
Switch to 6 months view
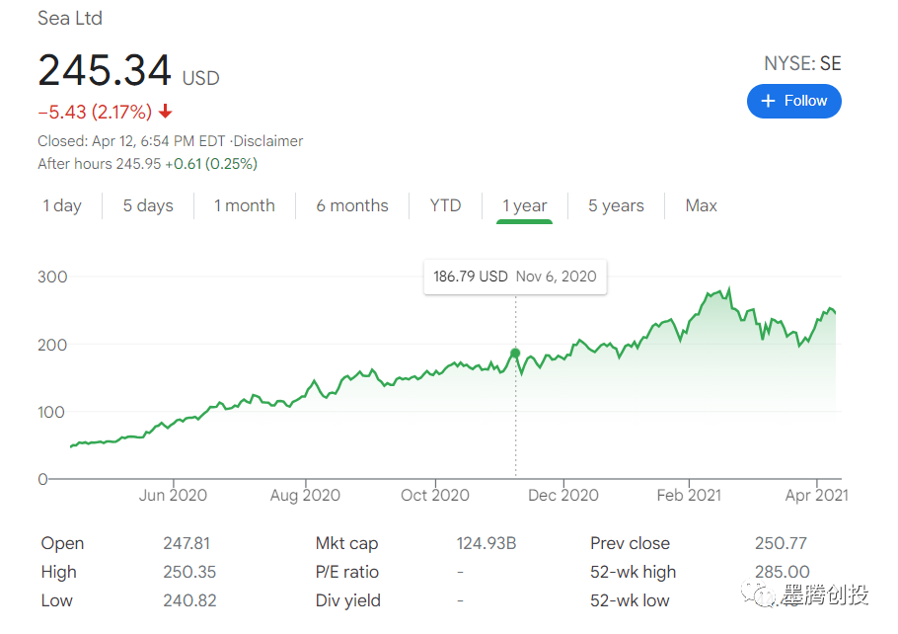pos(352,205)
